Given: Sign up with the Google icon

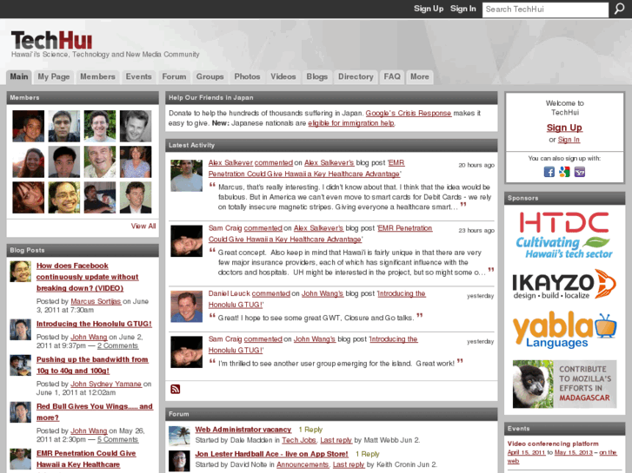Looking at the screenshot, I should (564, 173).
